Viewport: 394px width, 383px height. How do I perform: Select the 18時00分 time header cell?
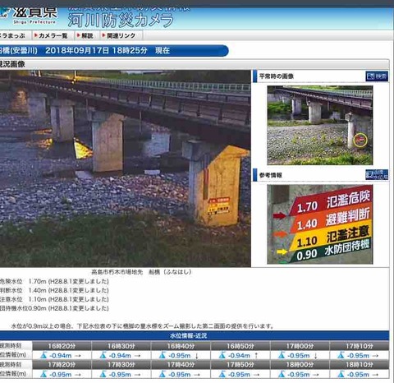coord(300,365)
